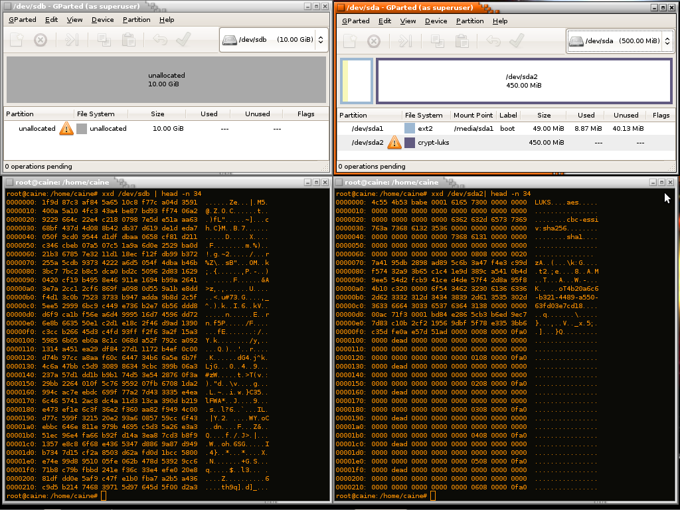Click Used column header in /dev/sda window

tap(586, 115)
